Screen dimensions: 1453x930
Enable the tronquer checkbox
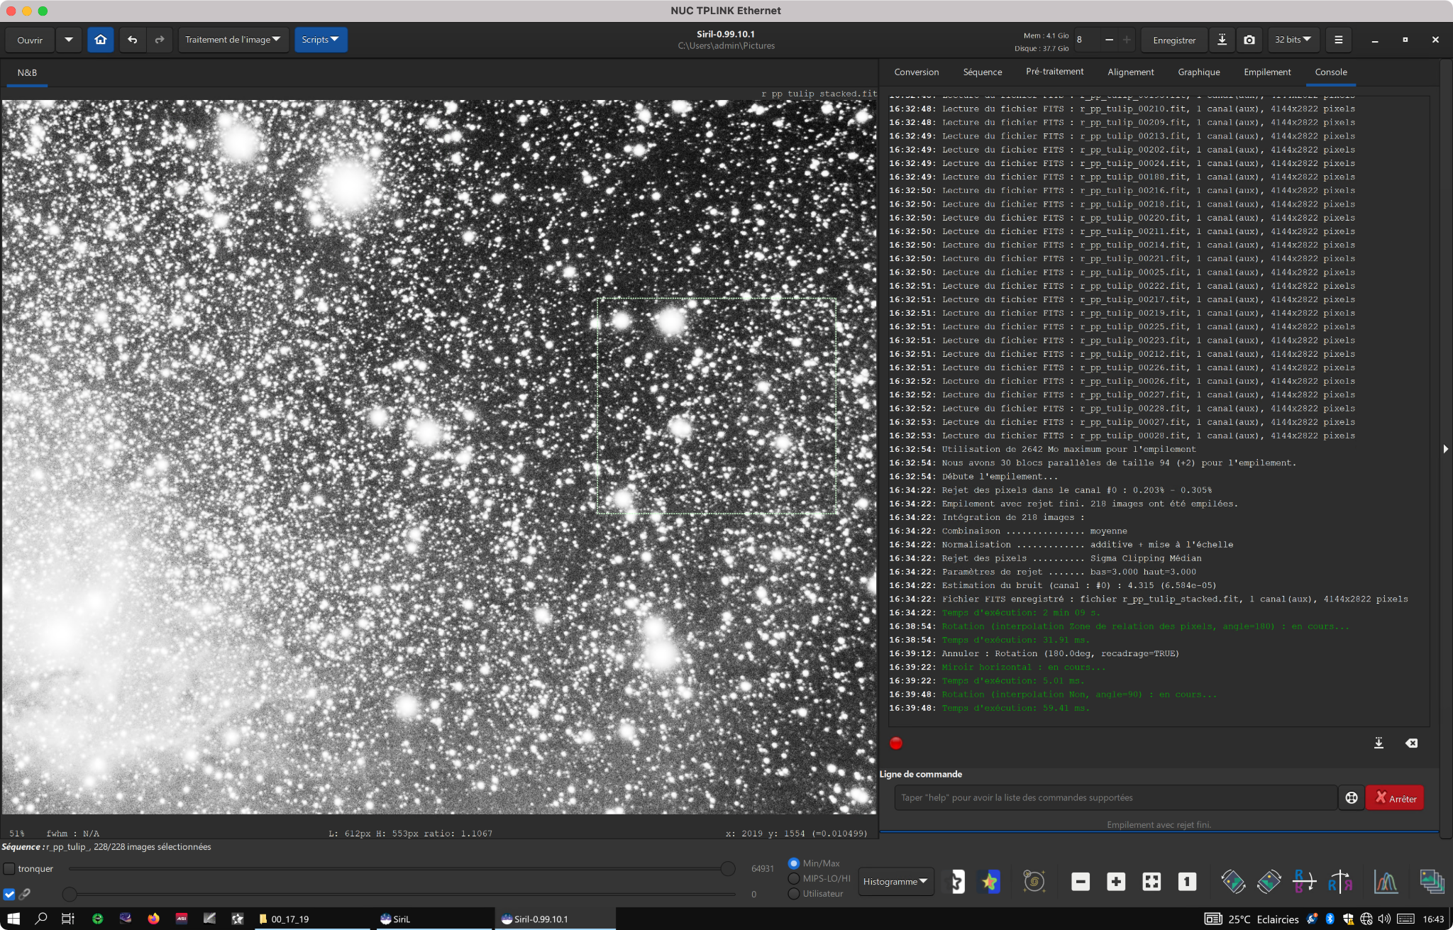[9, 868]
